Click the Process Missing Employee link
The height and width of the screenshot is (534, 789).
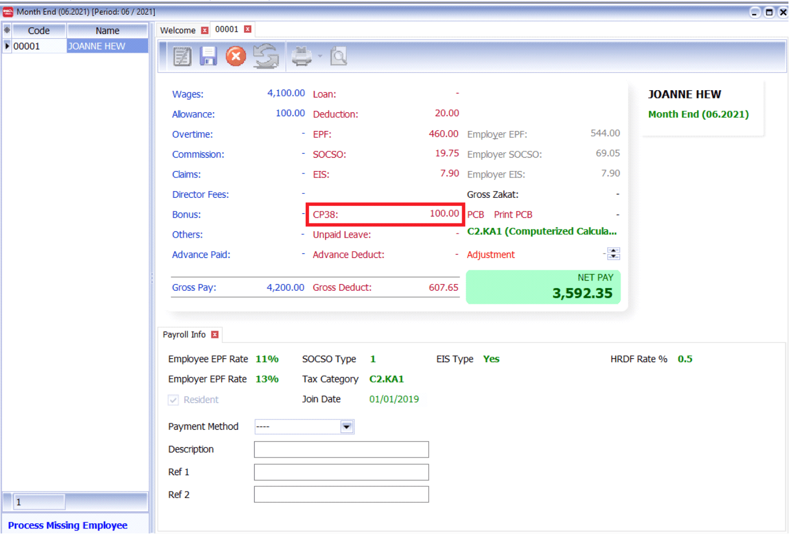(69, 525)
